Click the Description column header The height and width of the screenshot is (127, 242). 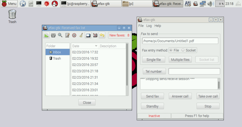pyautogui.click(x=112, y=46)
